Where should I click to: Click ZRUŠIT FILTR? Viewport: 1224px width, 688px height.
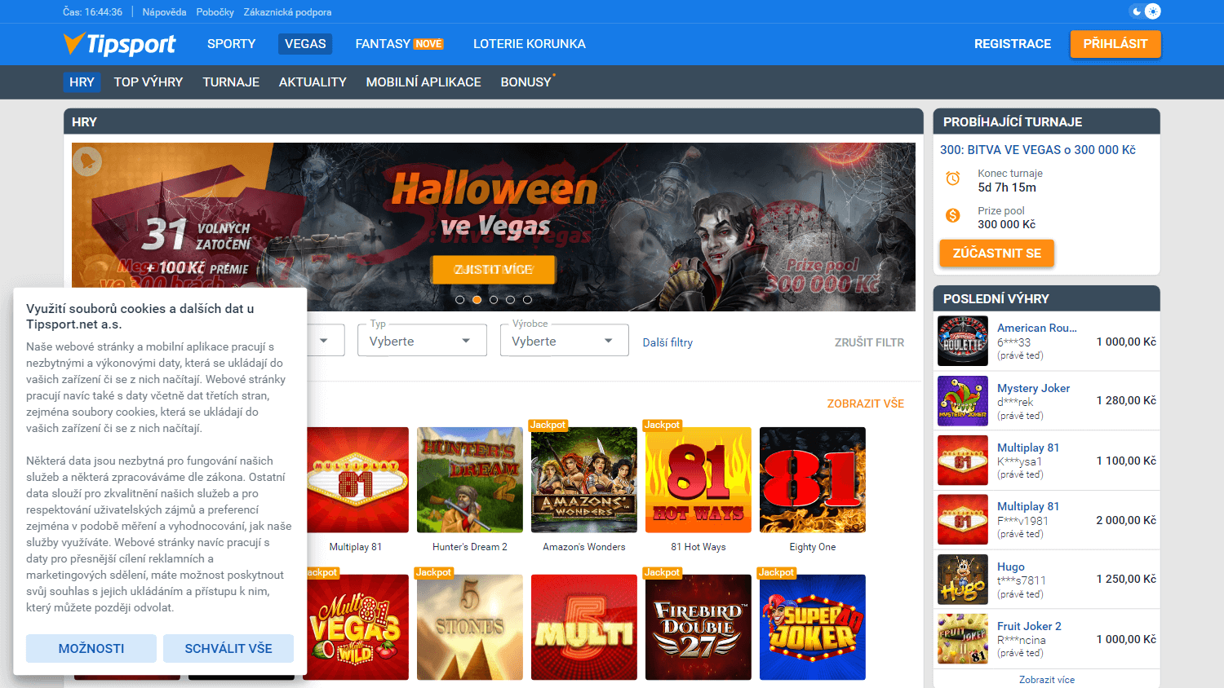pos(869,342)
